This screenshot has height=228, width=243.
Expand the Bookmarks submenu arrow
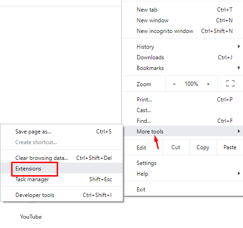point(239,68)
